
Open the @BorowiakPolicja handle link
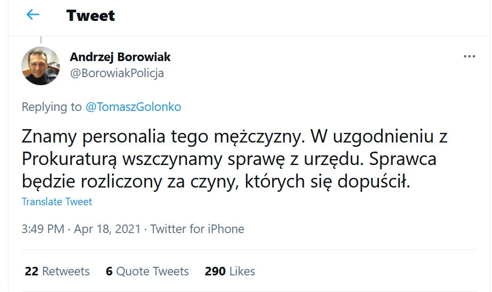point(117,73)
